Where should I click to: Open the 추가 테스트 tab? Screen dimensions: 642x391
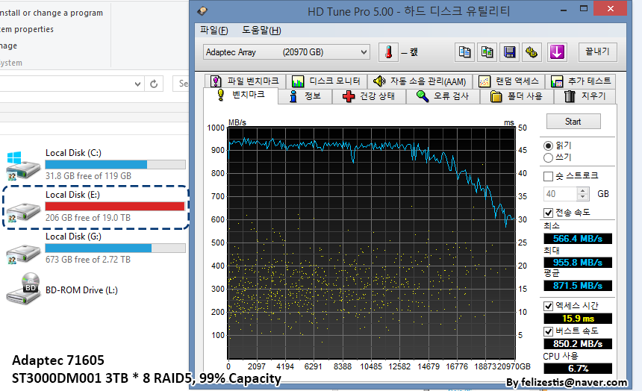(581, 81)
